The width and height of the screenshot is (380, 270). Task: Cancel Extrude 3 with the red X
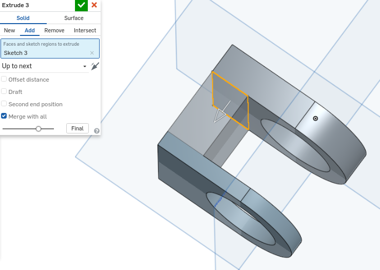pyautogui.click(x=94, y=5)
